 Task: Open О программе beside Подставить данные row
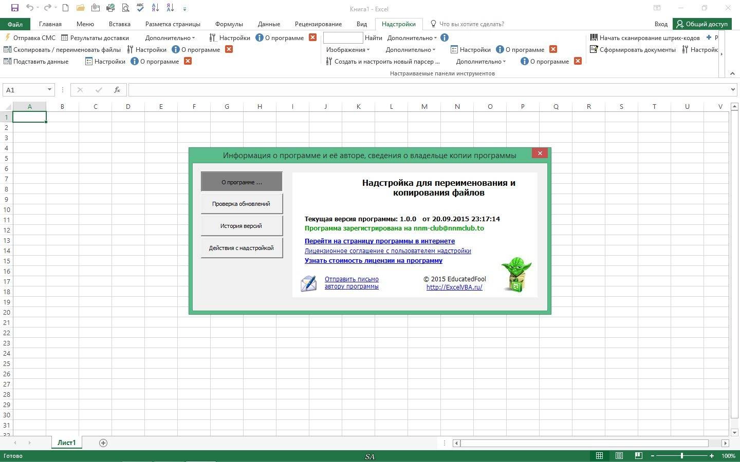(155, 61)
